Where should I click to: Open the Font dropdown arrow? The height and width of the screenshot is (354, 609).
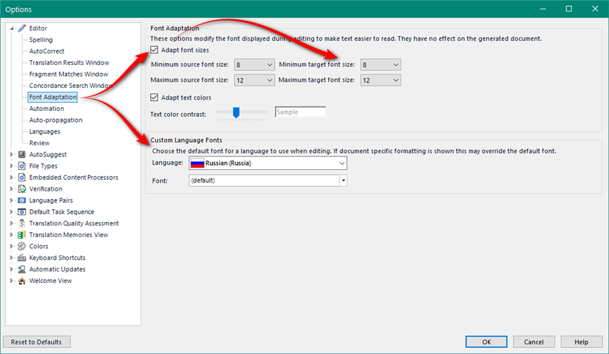point(343,180)
